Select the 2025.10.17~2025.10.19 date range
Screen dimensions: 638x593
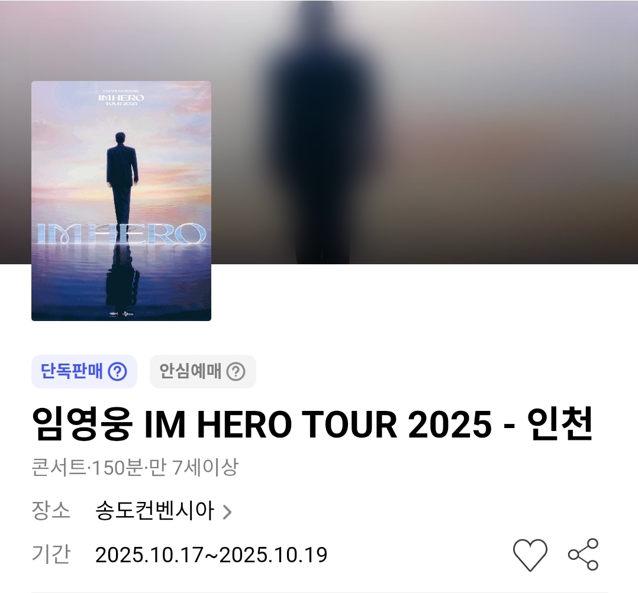211,555
